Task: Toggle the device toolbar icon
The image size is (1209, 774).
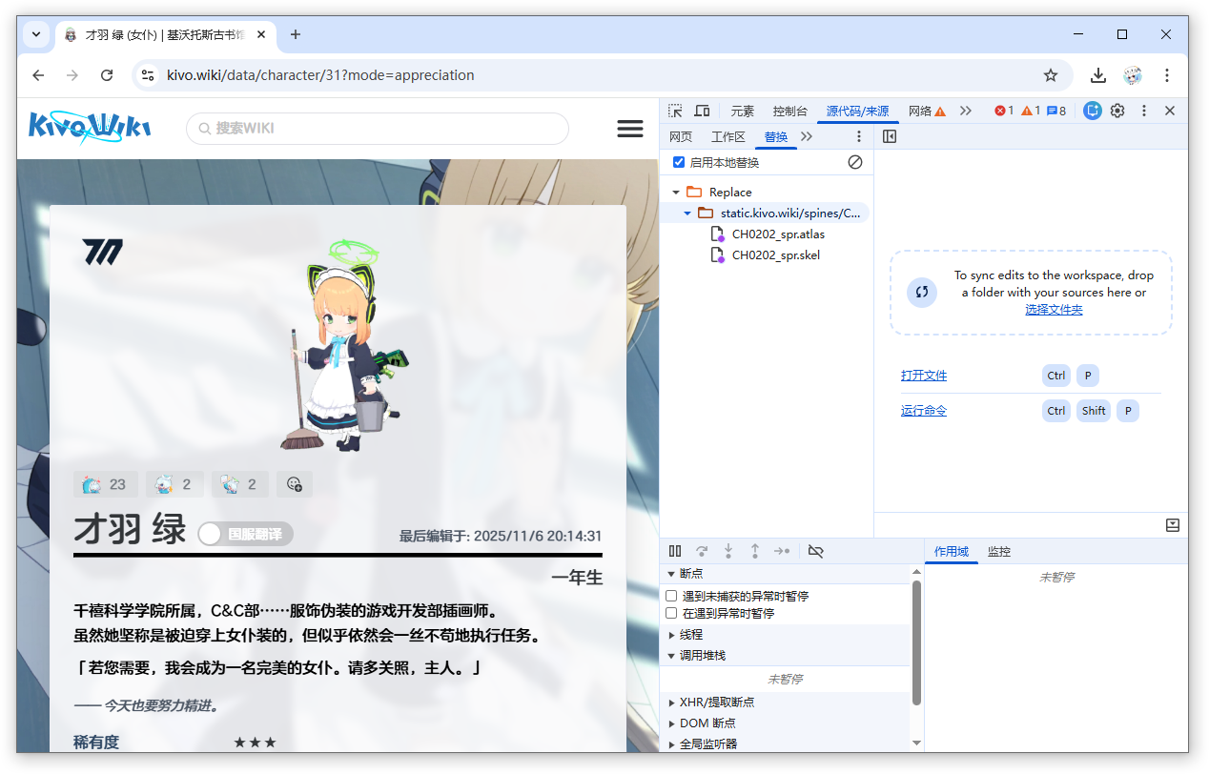Action: click(x=702, y=111)
